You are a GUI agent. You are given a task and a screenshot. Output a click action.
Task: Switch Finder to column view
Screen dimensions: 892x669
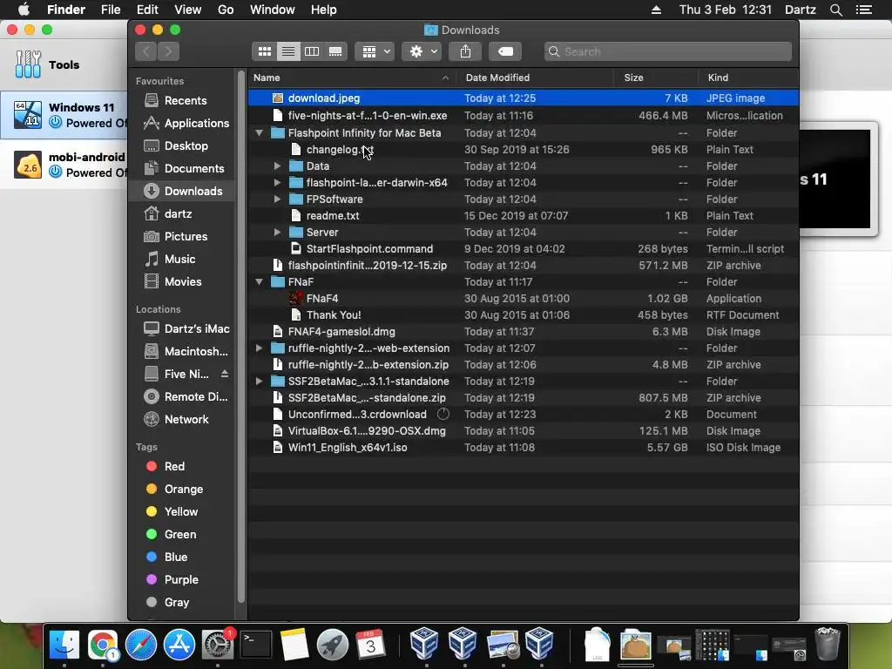(x=312, y=51)
